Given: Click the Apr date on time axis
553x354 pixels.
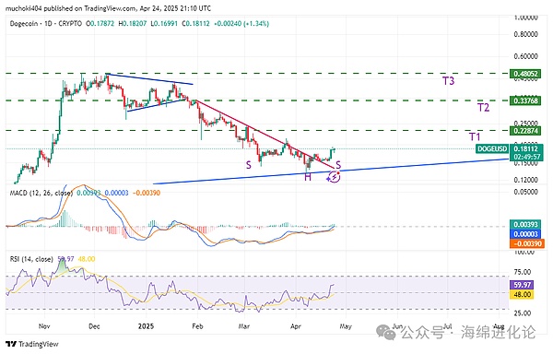Looking at the screenshot, I should point(296,326).
